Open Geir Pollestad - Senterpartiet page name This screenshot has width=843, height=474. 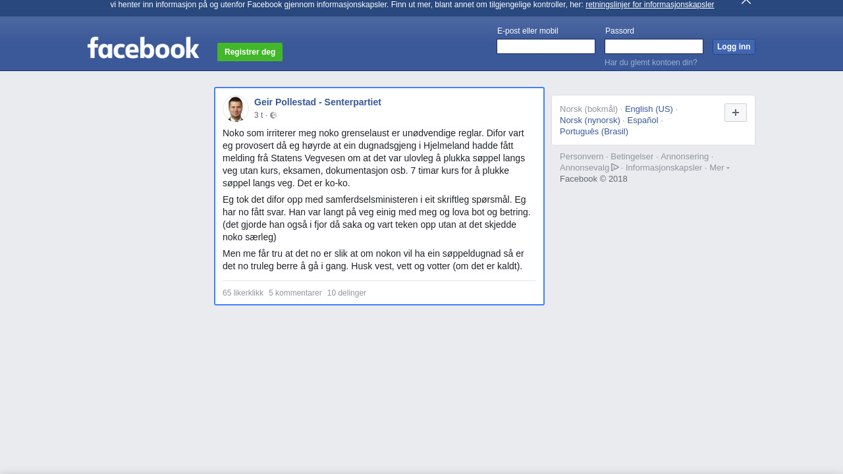[317, 102]
